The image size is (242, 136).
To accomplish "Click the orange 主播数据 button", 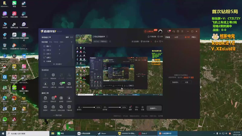I will click(149, 31).
